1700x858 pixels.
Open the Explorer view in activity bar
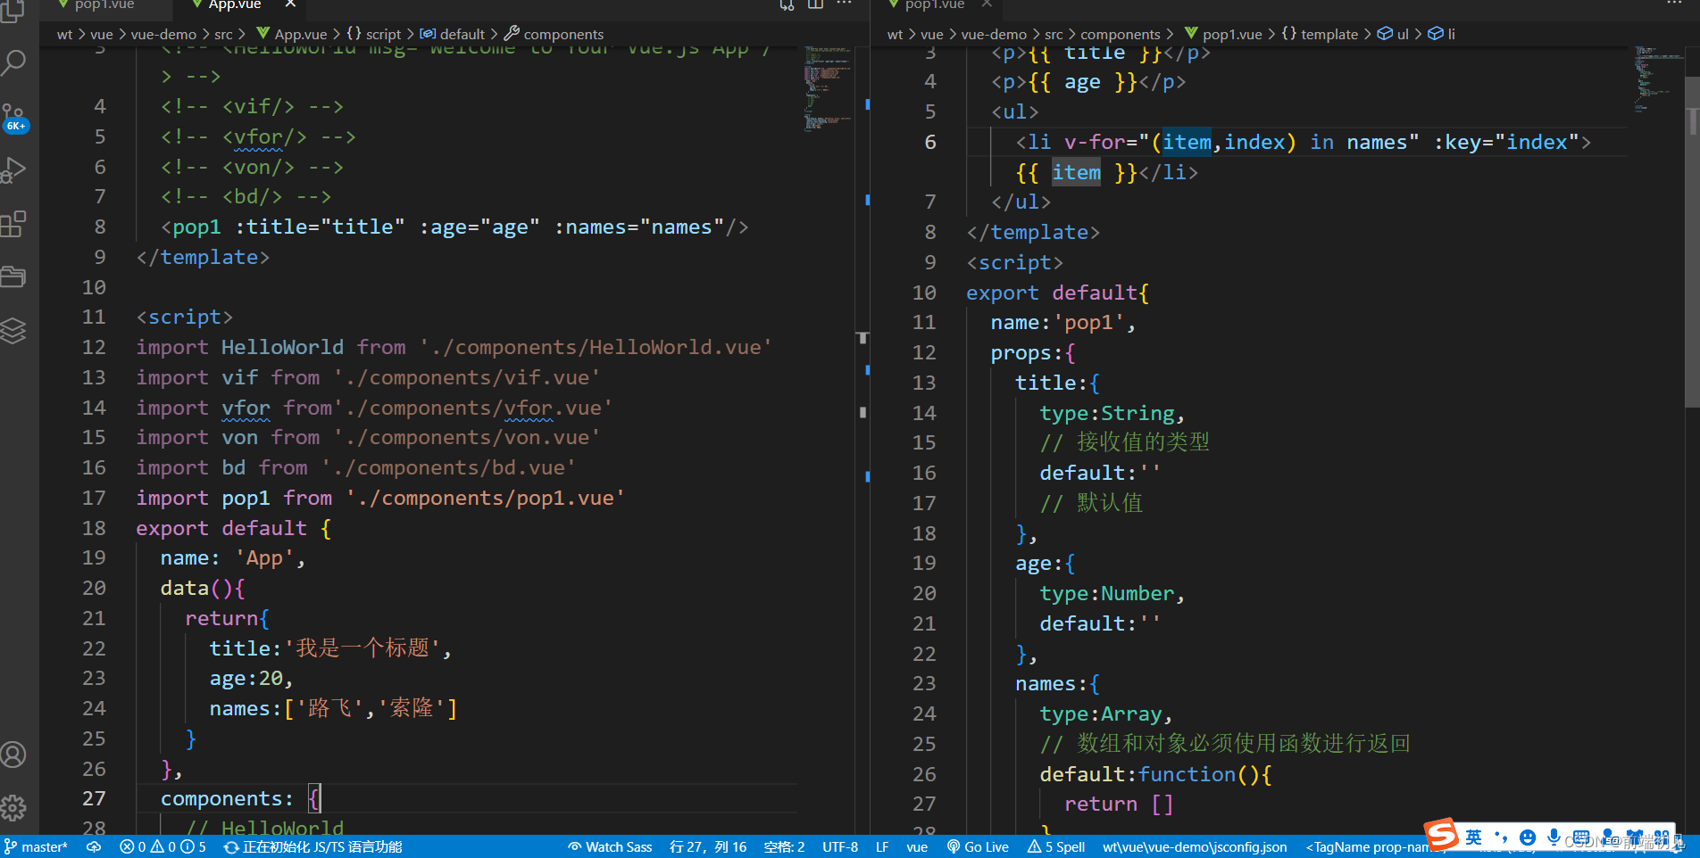(x=14, y=11)
